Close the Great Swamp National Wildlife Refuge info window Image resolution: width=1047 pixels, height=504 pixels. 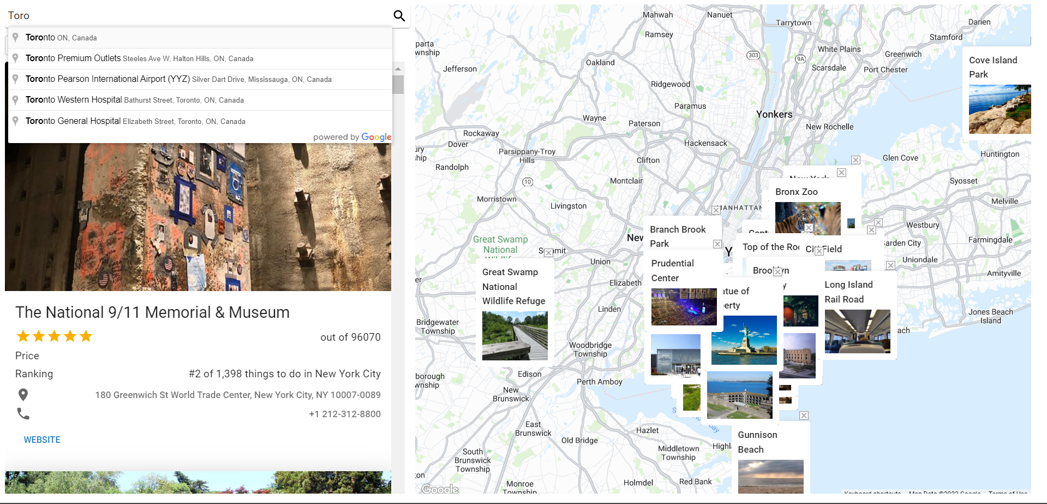coord(548,253)
